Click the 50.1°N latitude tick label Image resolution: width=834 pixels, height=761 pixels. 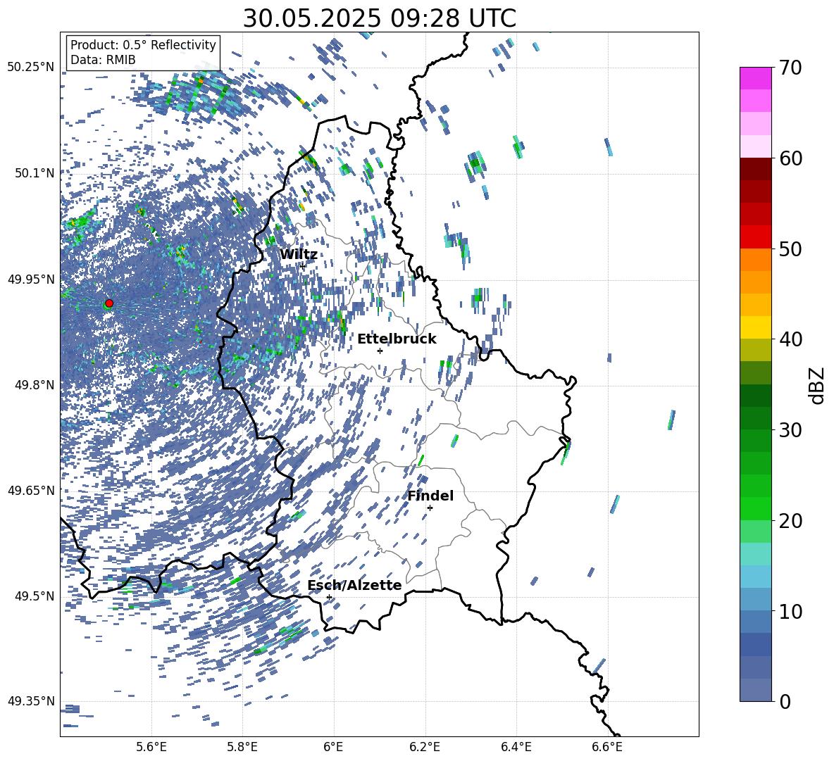[34, 173]
